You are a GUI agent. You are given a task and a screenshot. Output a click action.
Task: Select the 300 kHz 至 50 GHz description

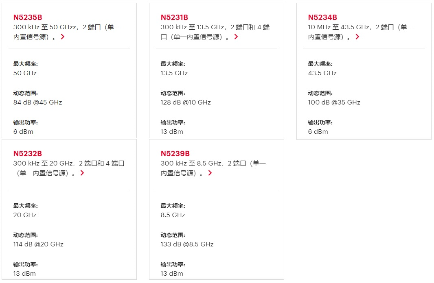67,32
